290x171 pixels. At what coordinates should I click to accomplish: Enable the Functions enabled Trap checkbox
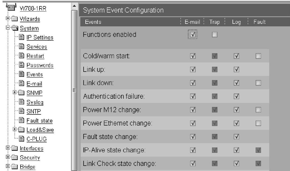[x=214, y=35]
